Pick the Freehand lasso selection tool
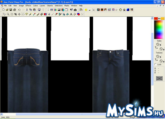Image resolution: width=165 pixels, height=119 pixels. click(x=27, y=14)
